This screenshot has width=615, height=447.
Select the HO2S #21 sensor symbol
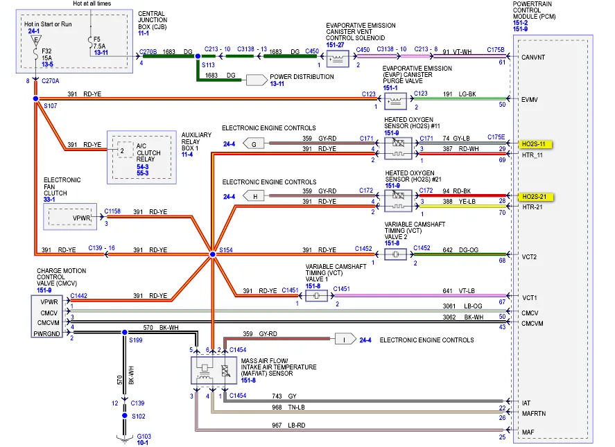click(398, 201)
